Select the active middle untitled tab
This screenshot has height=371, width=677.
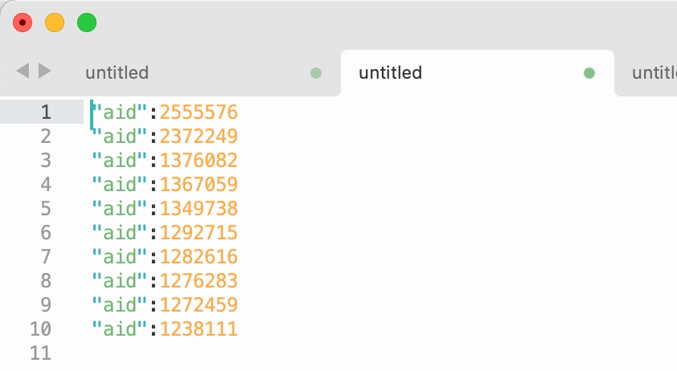[x=391, y=73]
